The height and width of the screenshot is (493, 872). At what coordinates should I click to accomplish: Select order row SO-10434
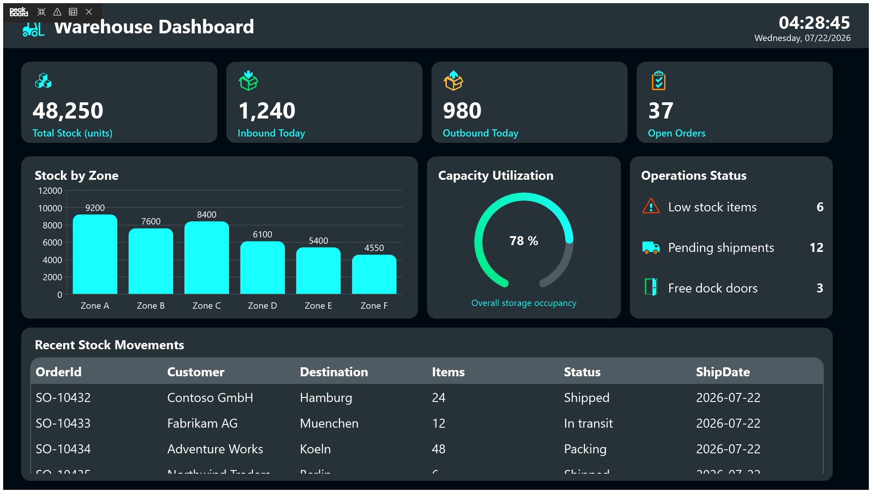(427, 449)
